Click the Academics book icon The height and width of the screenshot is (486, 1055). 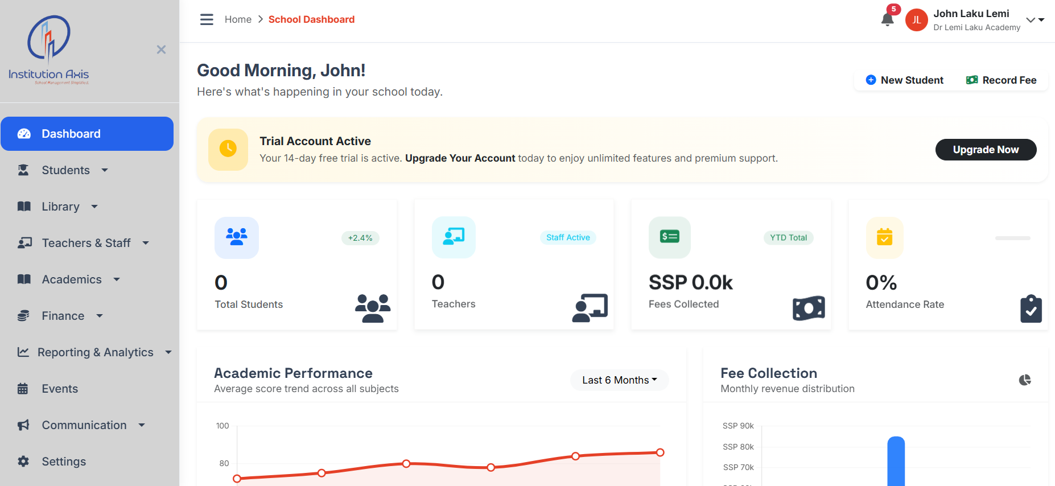tap(24, 279)
